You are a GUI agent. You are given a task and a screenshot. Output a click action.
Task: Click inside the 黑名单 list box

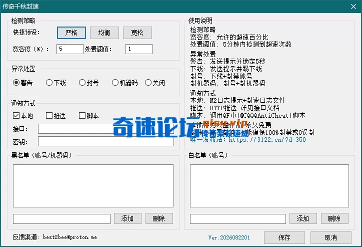pyautogui.click(x=93, y=186)
